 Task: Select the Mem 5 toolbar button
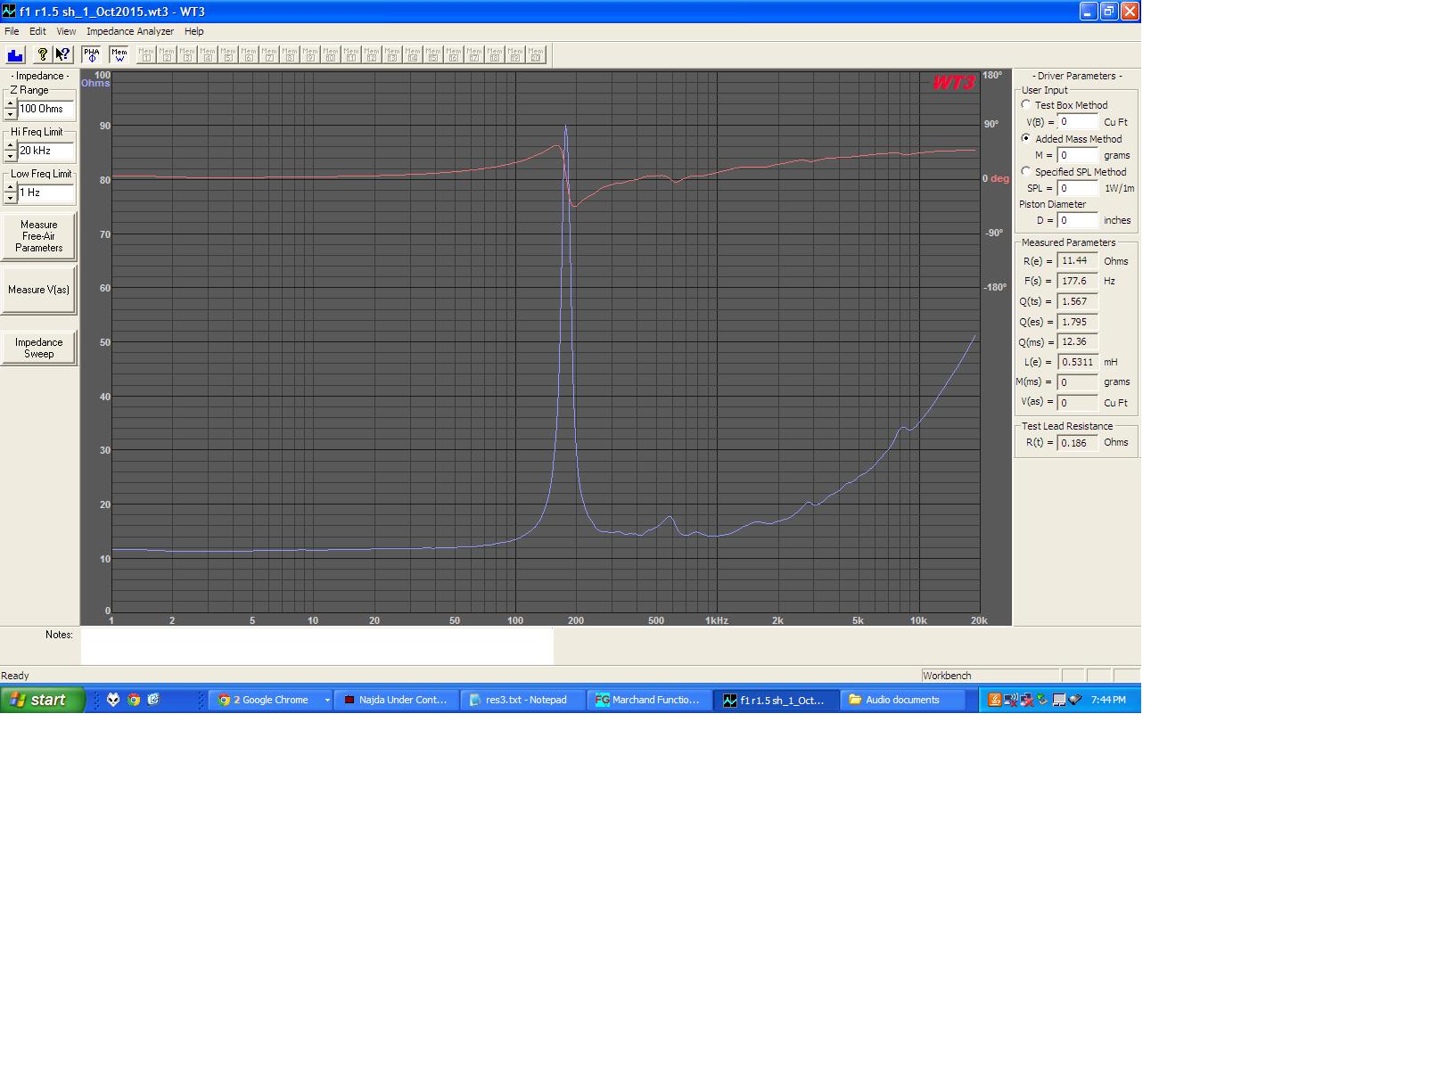[x=228, y=54]
